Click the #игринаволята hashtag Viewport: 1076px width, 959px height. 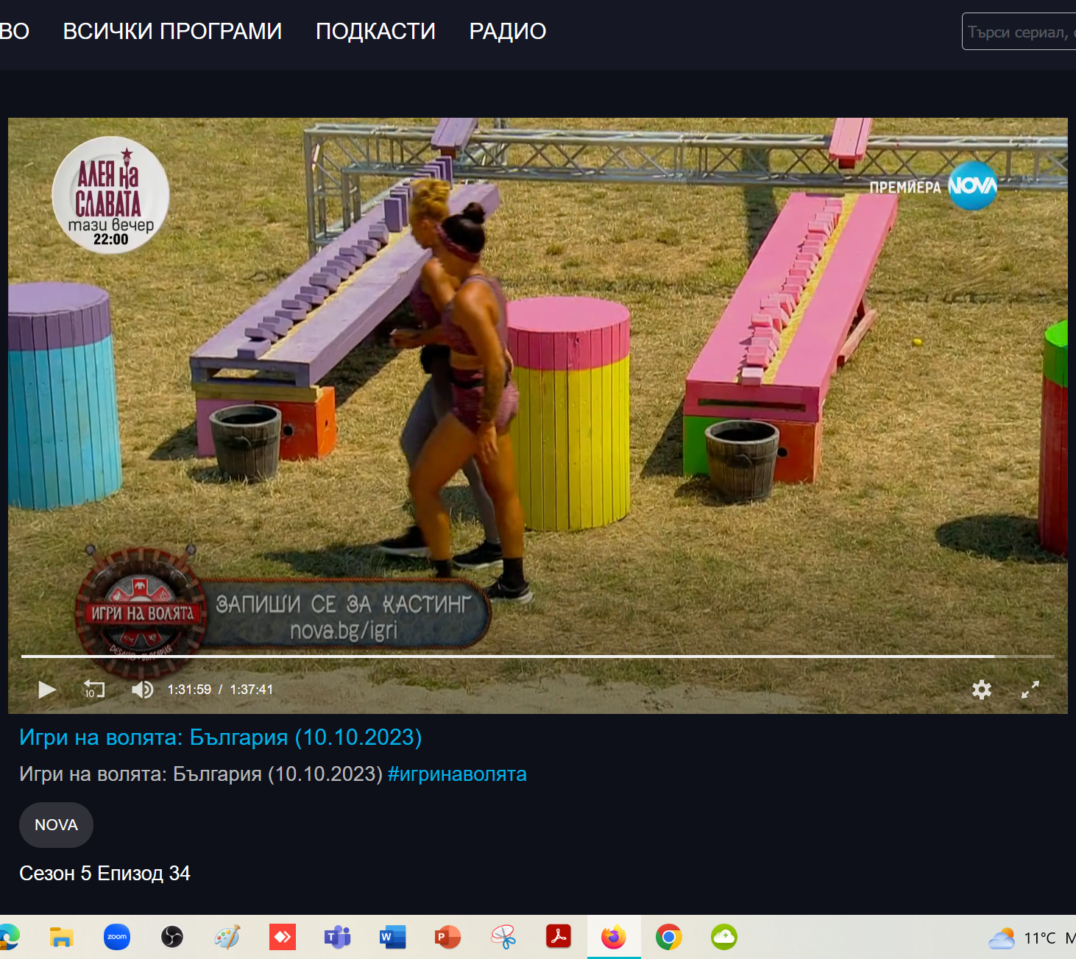pos(457,774)
